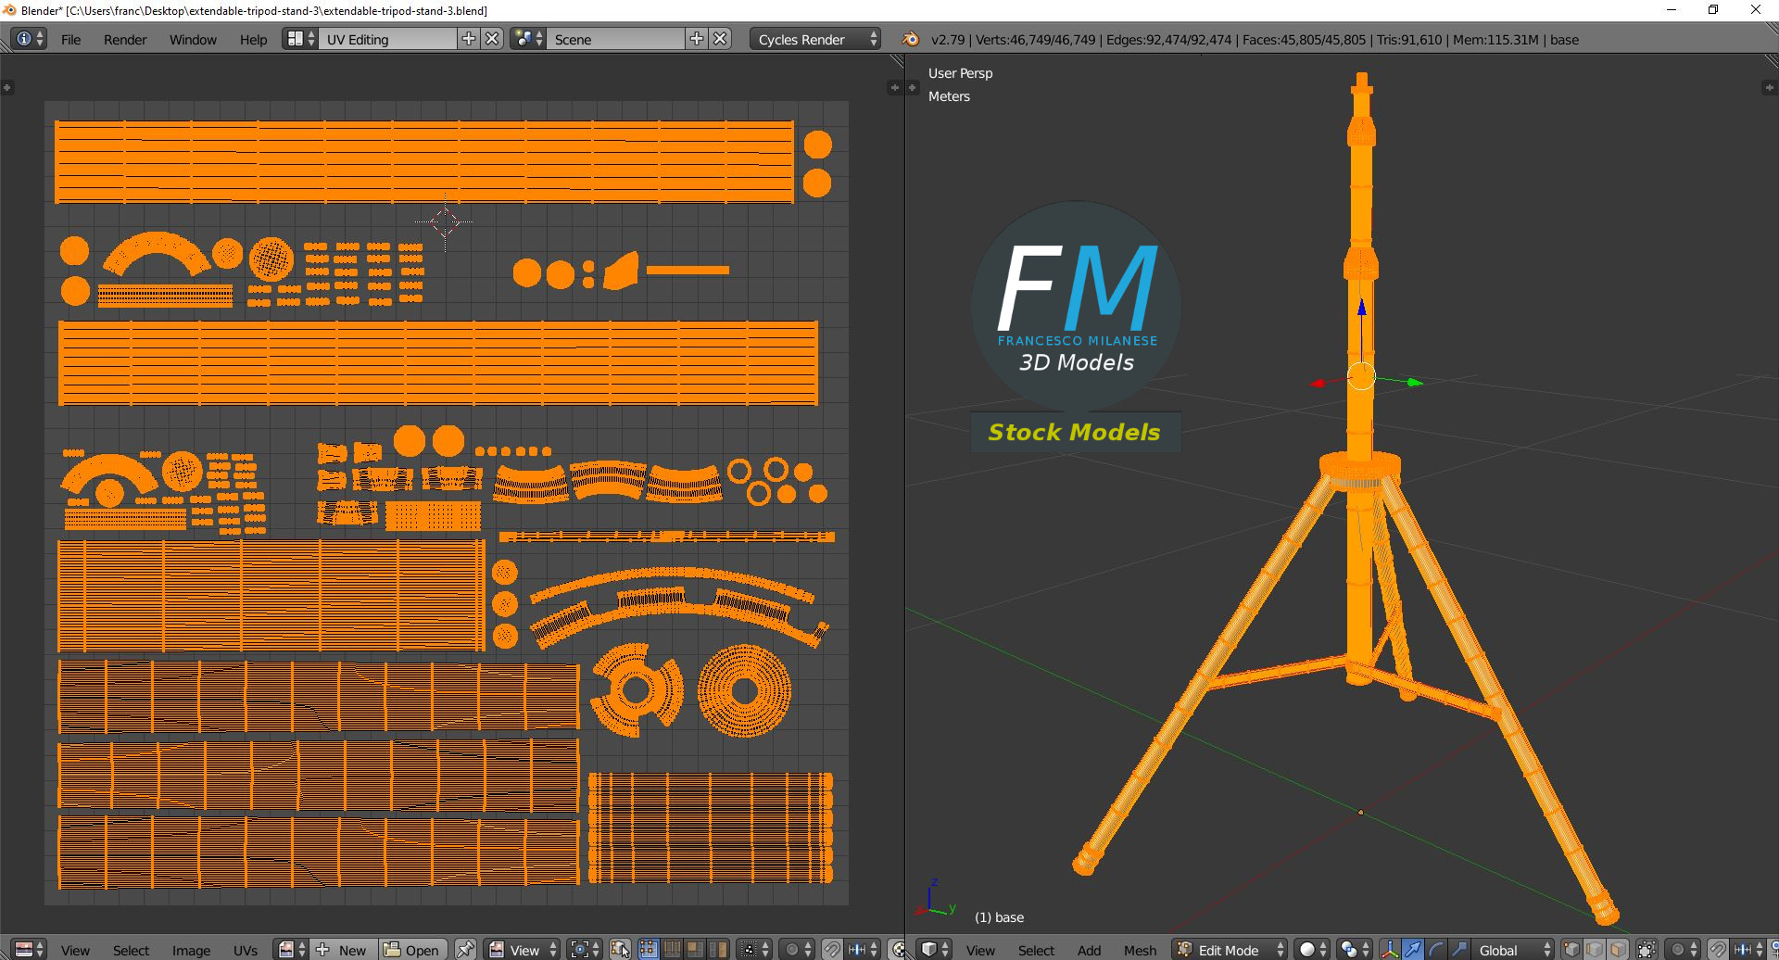Switch to vertex select mode in 3D viewport
Screen dimensions: 1779x960
coord(1571,949)
